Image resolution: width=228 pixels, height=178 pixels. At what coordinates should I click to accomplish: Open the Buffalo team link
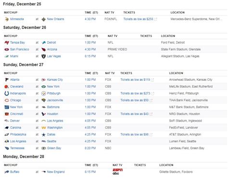[14, 172]
